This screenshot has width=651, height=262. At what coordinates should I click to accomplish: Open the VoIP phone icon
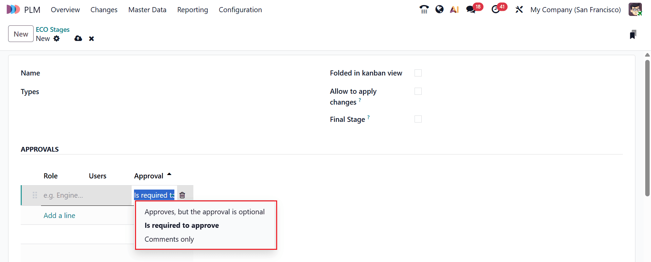pyautogui.click(x=424, y=9)
